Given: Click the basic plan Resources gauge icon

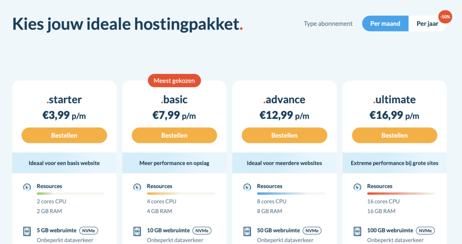Looking at the screenshot, I should 137,186.
